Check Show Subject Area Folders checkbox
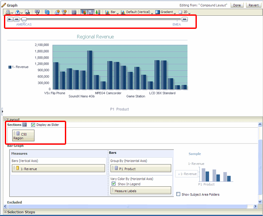The height and width of the screenshot is (216, 263). pos(178,194)
